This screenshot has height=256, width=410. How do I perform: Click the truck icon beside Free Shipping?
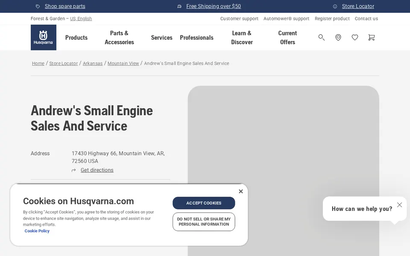pos(179,6)
